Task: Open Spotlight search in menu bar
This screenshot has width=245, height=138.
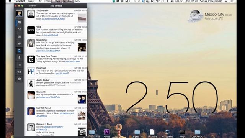Action: (226, 1)
